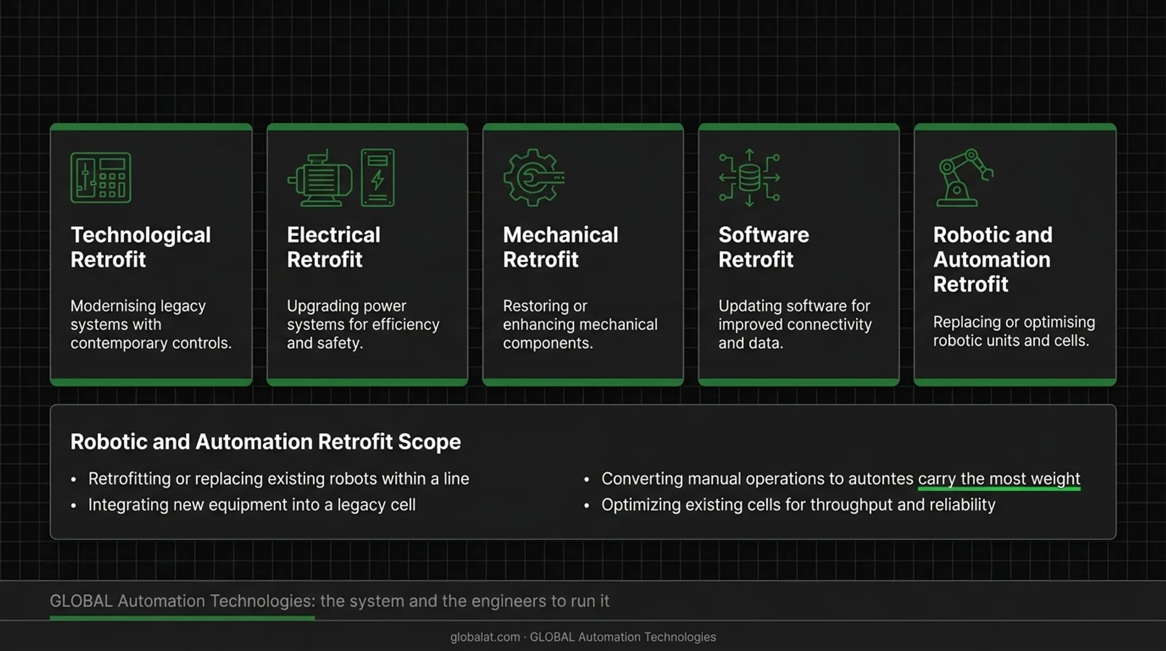Select the 'Technological Retrofit' heading
Screen dimensions: 1166x651
coord(140,247)
